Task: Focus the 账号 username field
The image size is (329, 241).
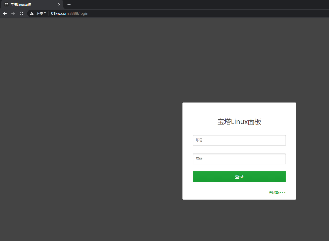Action: pyautogui.click(x=239, y=140)
